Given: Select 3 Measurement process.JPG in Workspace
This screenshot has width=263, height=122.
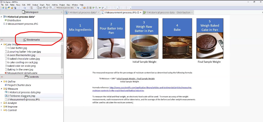Looking at the screenshot, I should click(22, 24).
